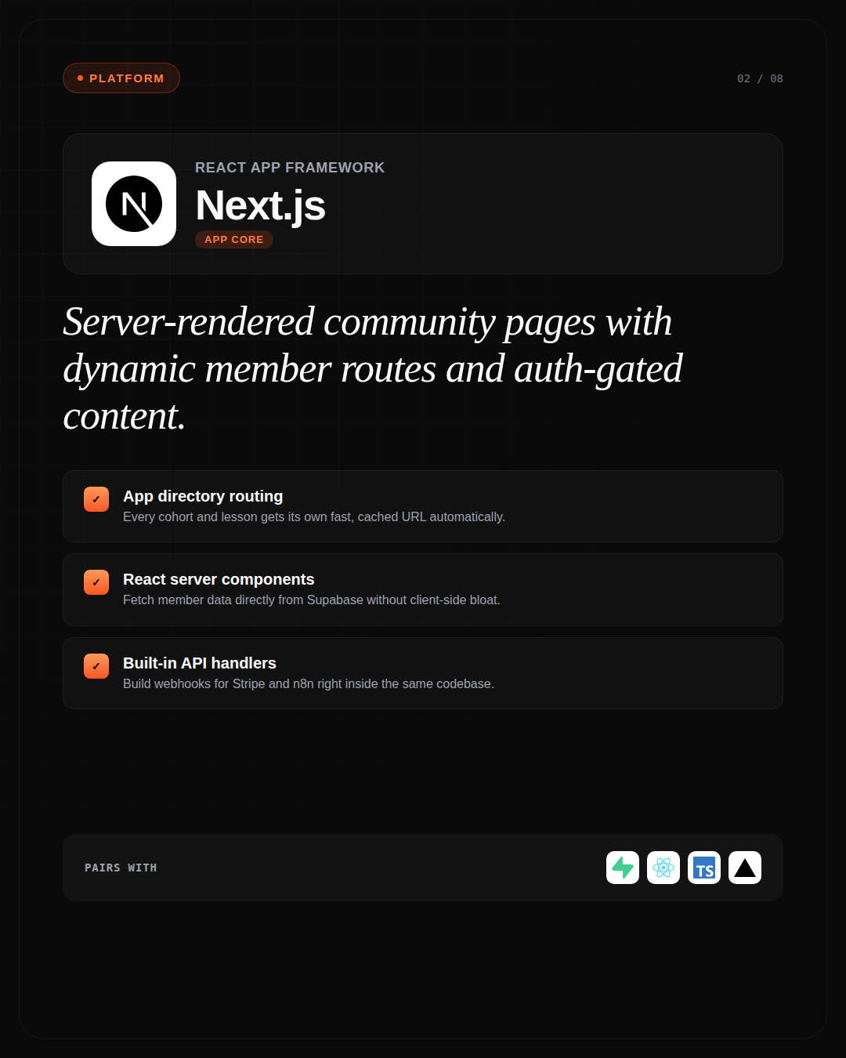Click the APP CORE tag
Image resolution: width=846 pixels, height=1058 pixels.
click(234, 239)
